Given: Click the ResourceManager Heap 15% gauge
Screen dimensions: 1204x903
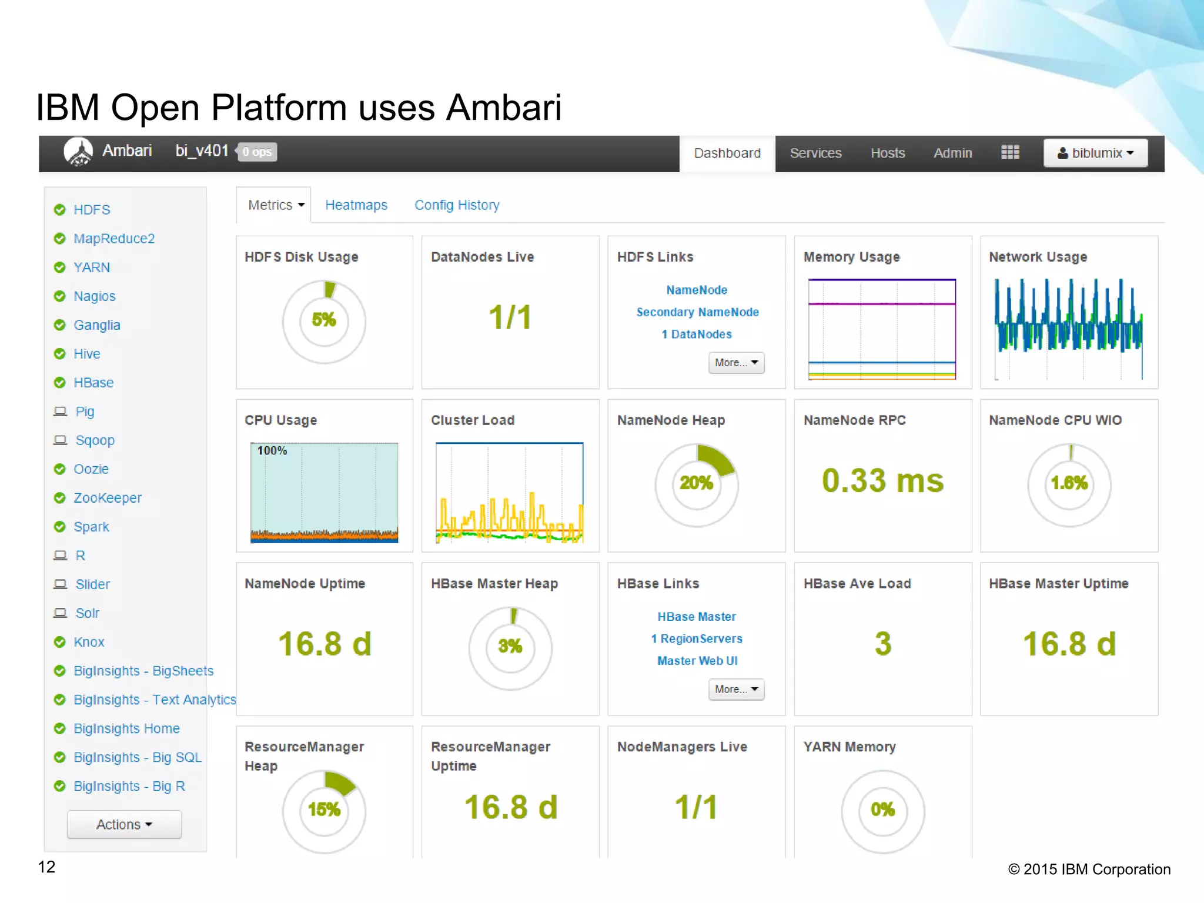Looking at the screenshot, I should click(x=324, y=811).
